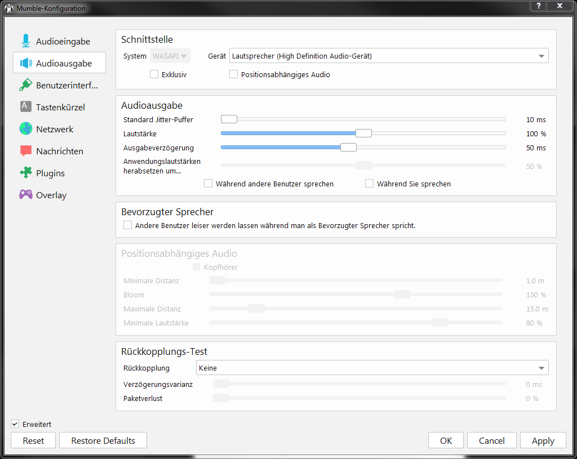Image resolution: width=577 pixels, height=459 pixels.
Task: Click the Lautstärke slider handle
Action: 363,133
